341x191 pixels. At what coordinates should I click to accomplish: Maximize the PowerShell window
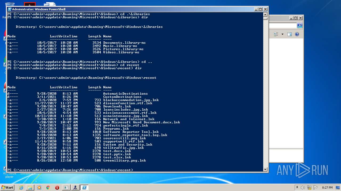(x=260, y=9)
